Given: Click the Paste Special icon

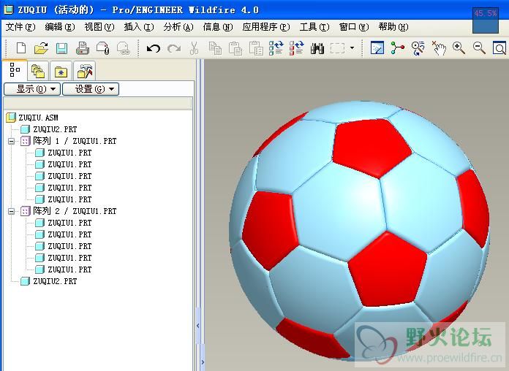Looking at the screenshot, I should pyautogui.click(x=256, y=48).
